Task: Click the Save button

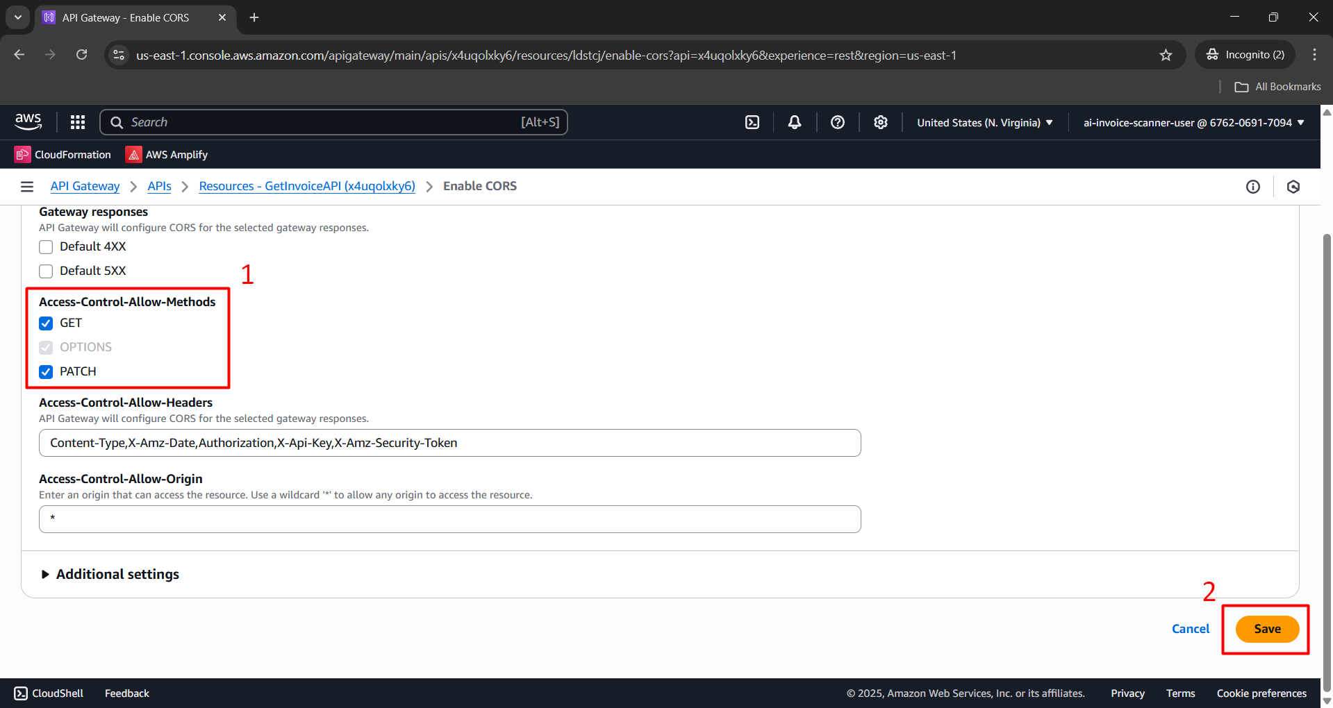Action: [1267, 629]
